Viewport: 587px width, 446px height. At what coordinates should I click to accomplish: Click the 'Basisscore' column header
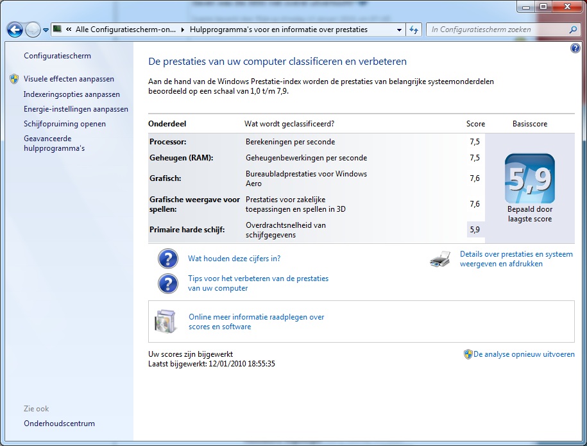coord(530,124)
